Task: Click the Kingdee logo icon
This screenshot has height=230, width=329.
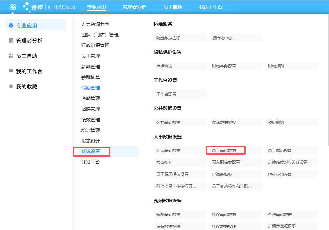Action: tap(27, 7)
